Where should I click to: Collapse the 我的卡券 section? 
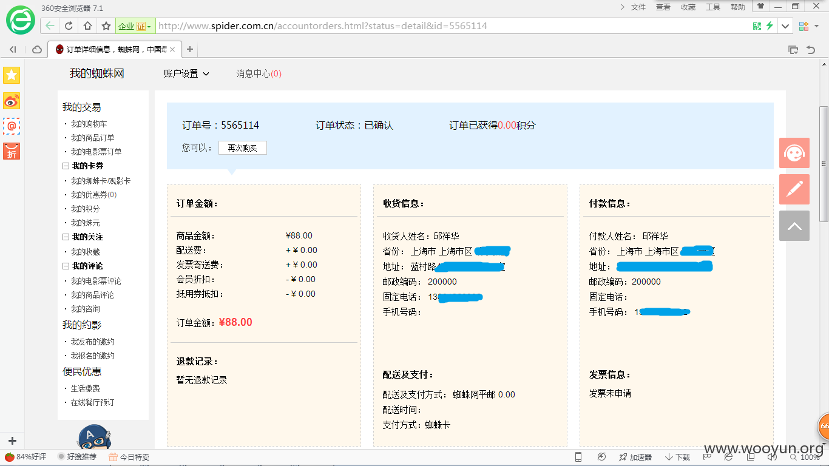tap(66, 166)
